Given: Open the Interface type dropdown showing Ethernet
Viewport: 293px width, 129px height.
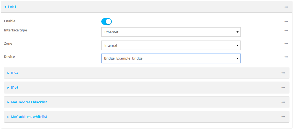Looking at the screenshot, I should (x=171, y=32).
